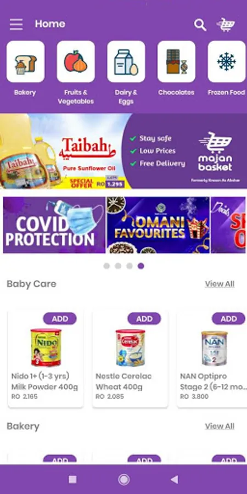This screenshot has width=247, height=494.
Task: Open the Covid Protection banner
Action: coord(54,225)
